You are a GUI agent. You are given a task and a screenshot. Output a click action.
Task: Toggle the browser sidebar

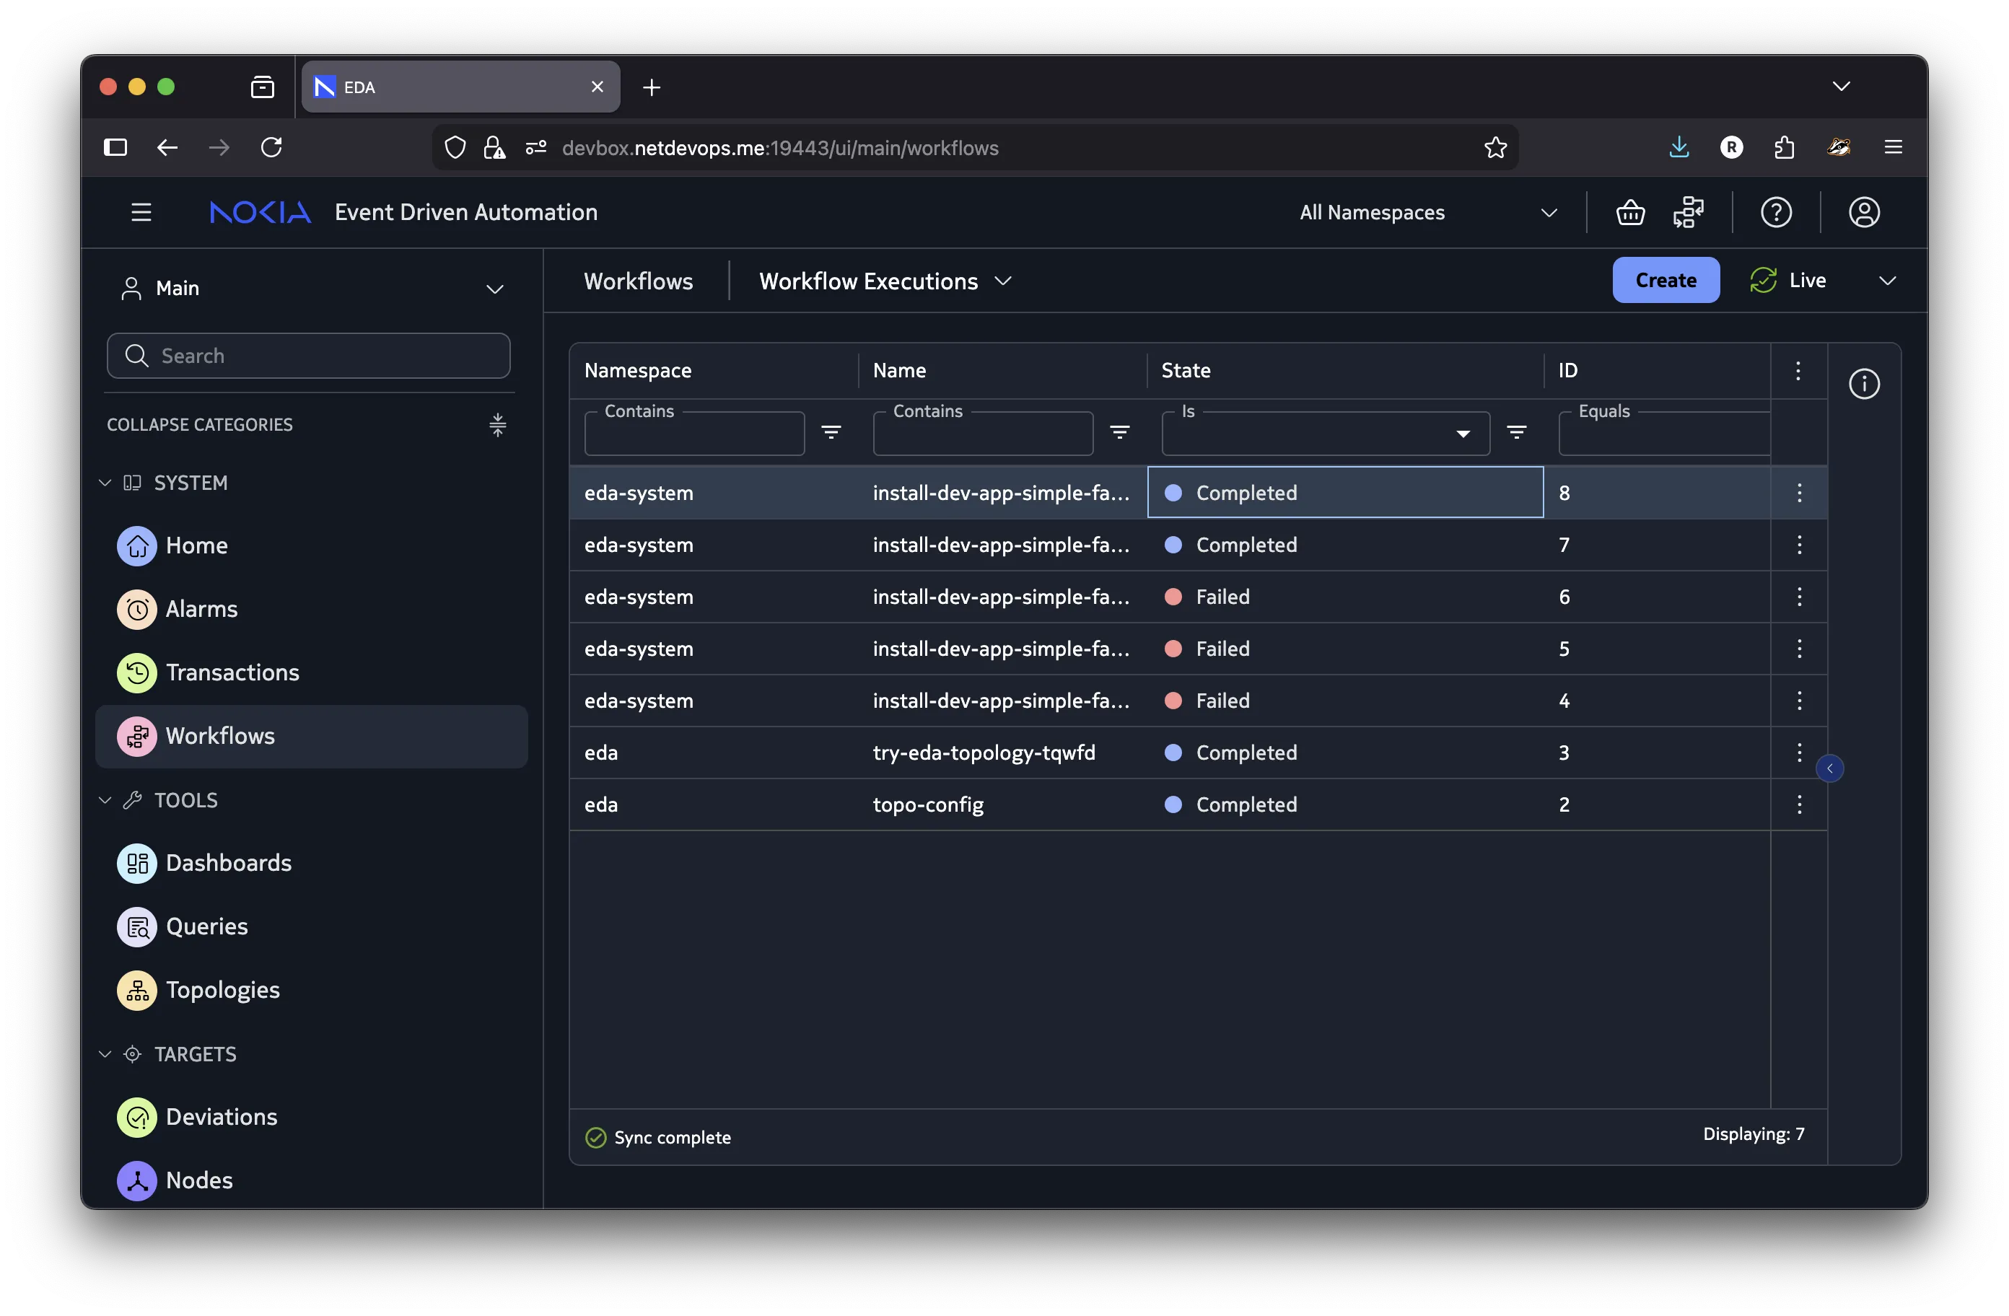[115, 148]
